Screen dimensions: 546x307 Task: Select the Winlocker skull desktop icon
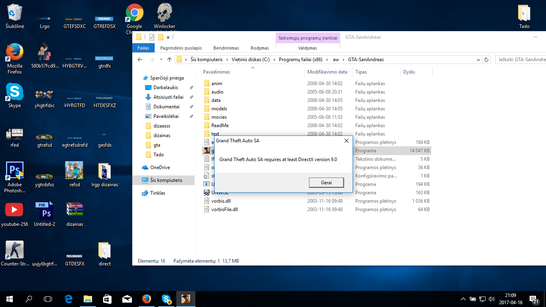[165, 17]
